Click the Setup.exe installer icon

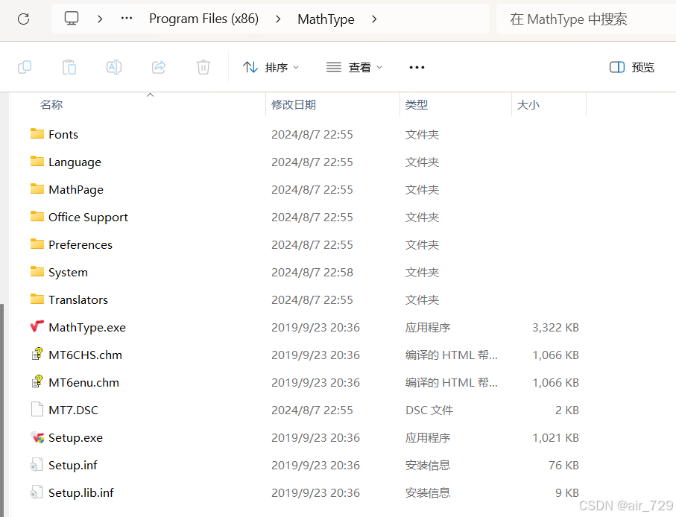[37, 437]
